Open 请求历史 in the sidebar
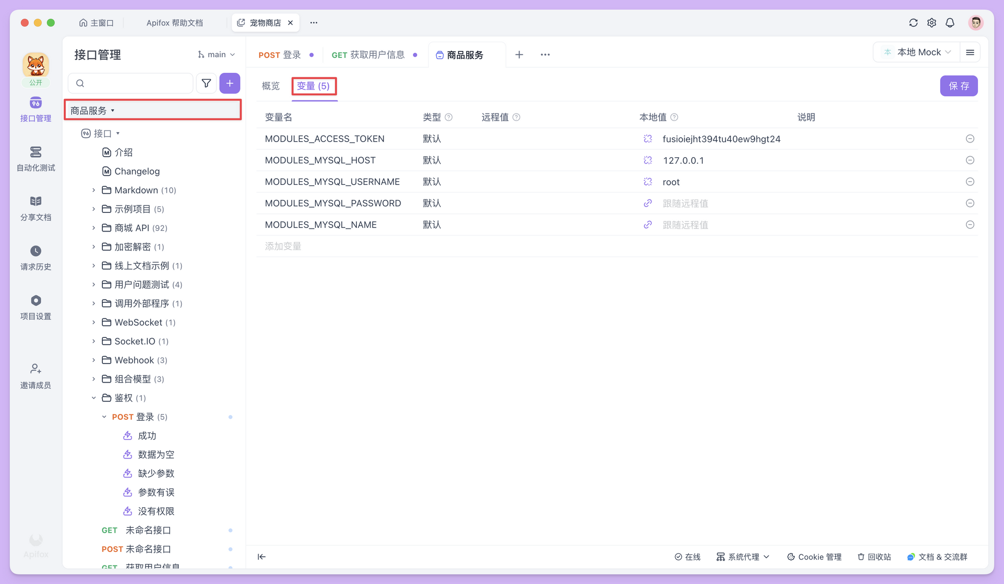The image size is (1004, 584). (x=36, y=258)
